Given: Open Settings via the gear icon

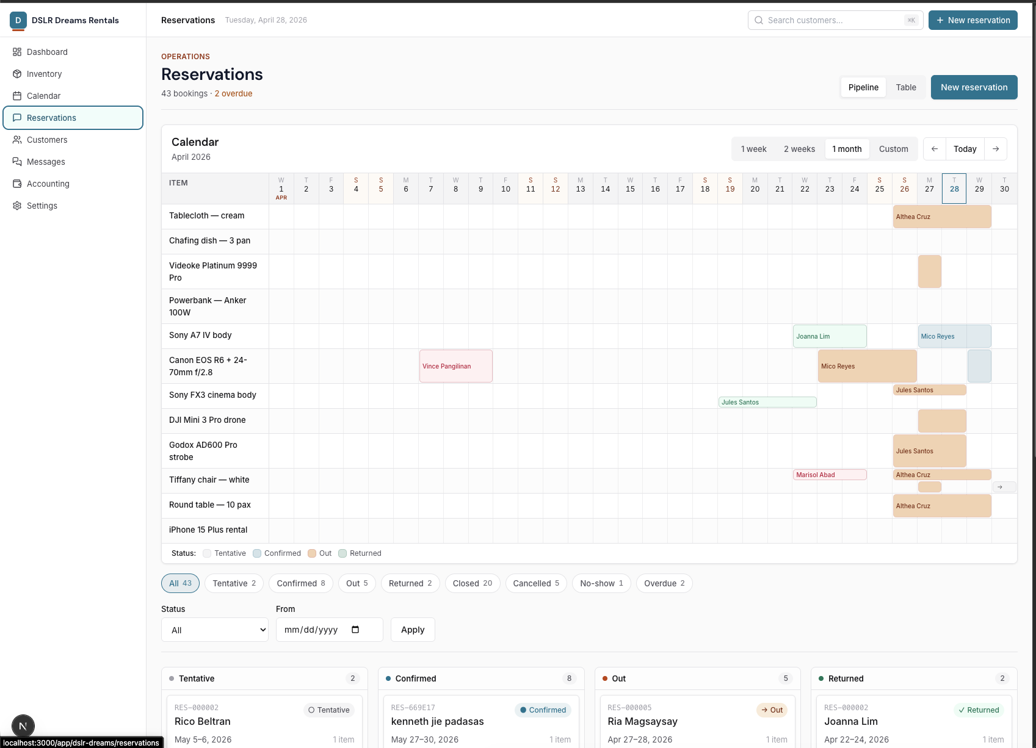Looking at the screenshot, I should (x=17, y=206).
